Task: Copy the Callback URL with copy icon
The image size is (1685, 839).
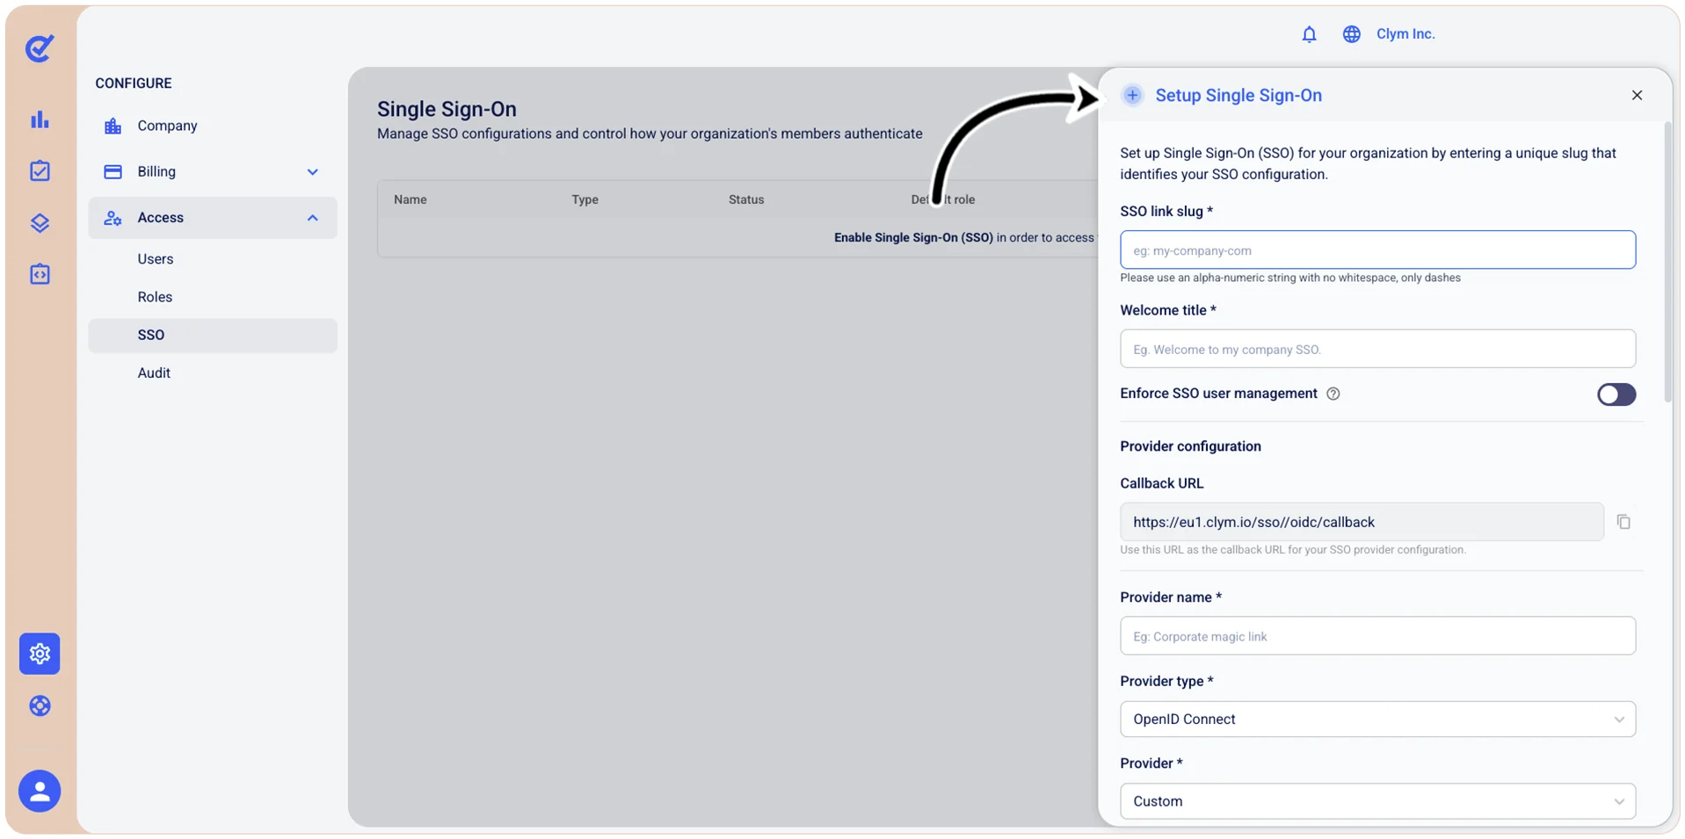Action: point(1623,522)
